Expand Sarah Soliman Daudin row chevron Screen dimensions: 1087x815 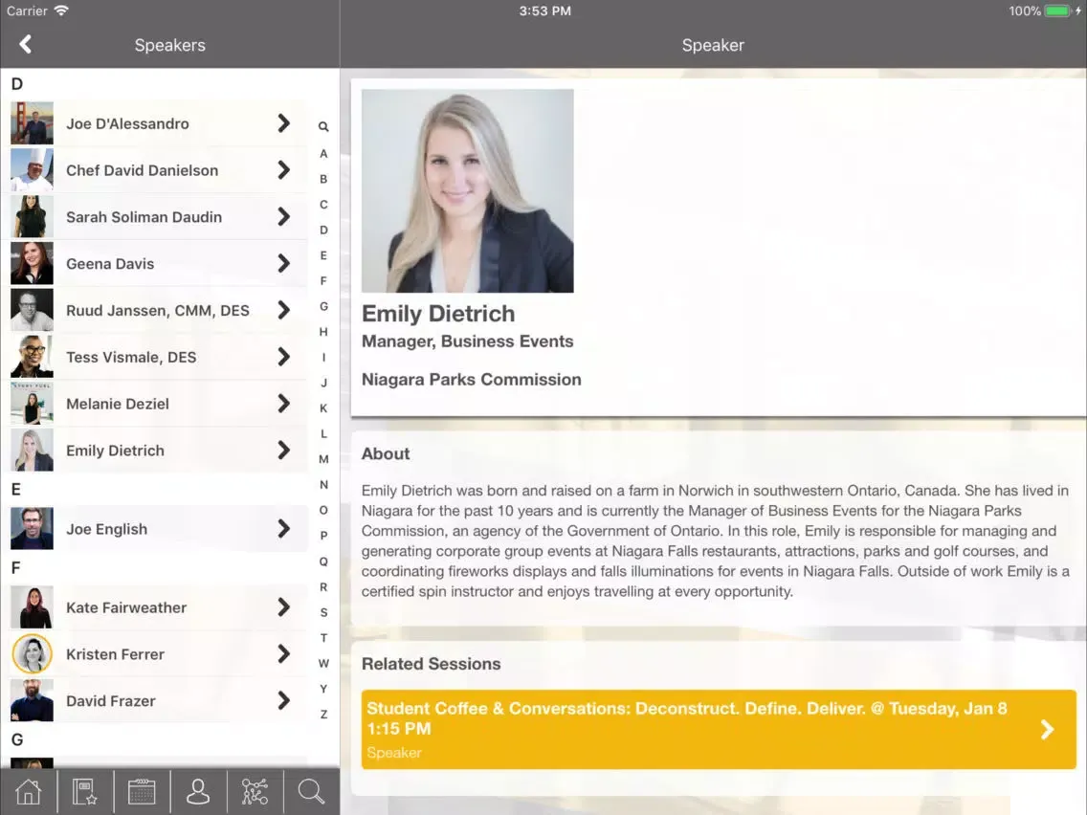click(x=283, y=217)
